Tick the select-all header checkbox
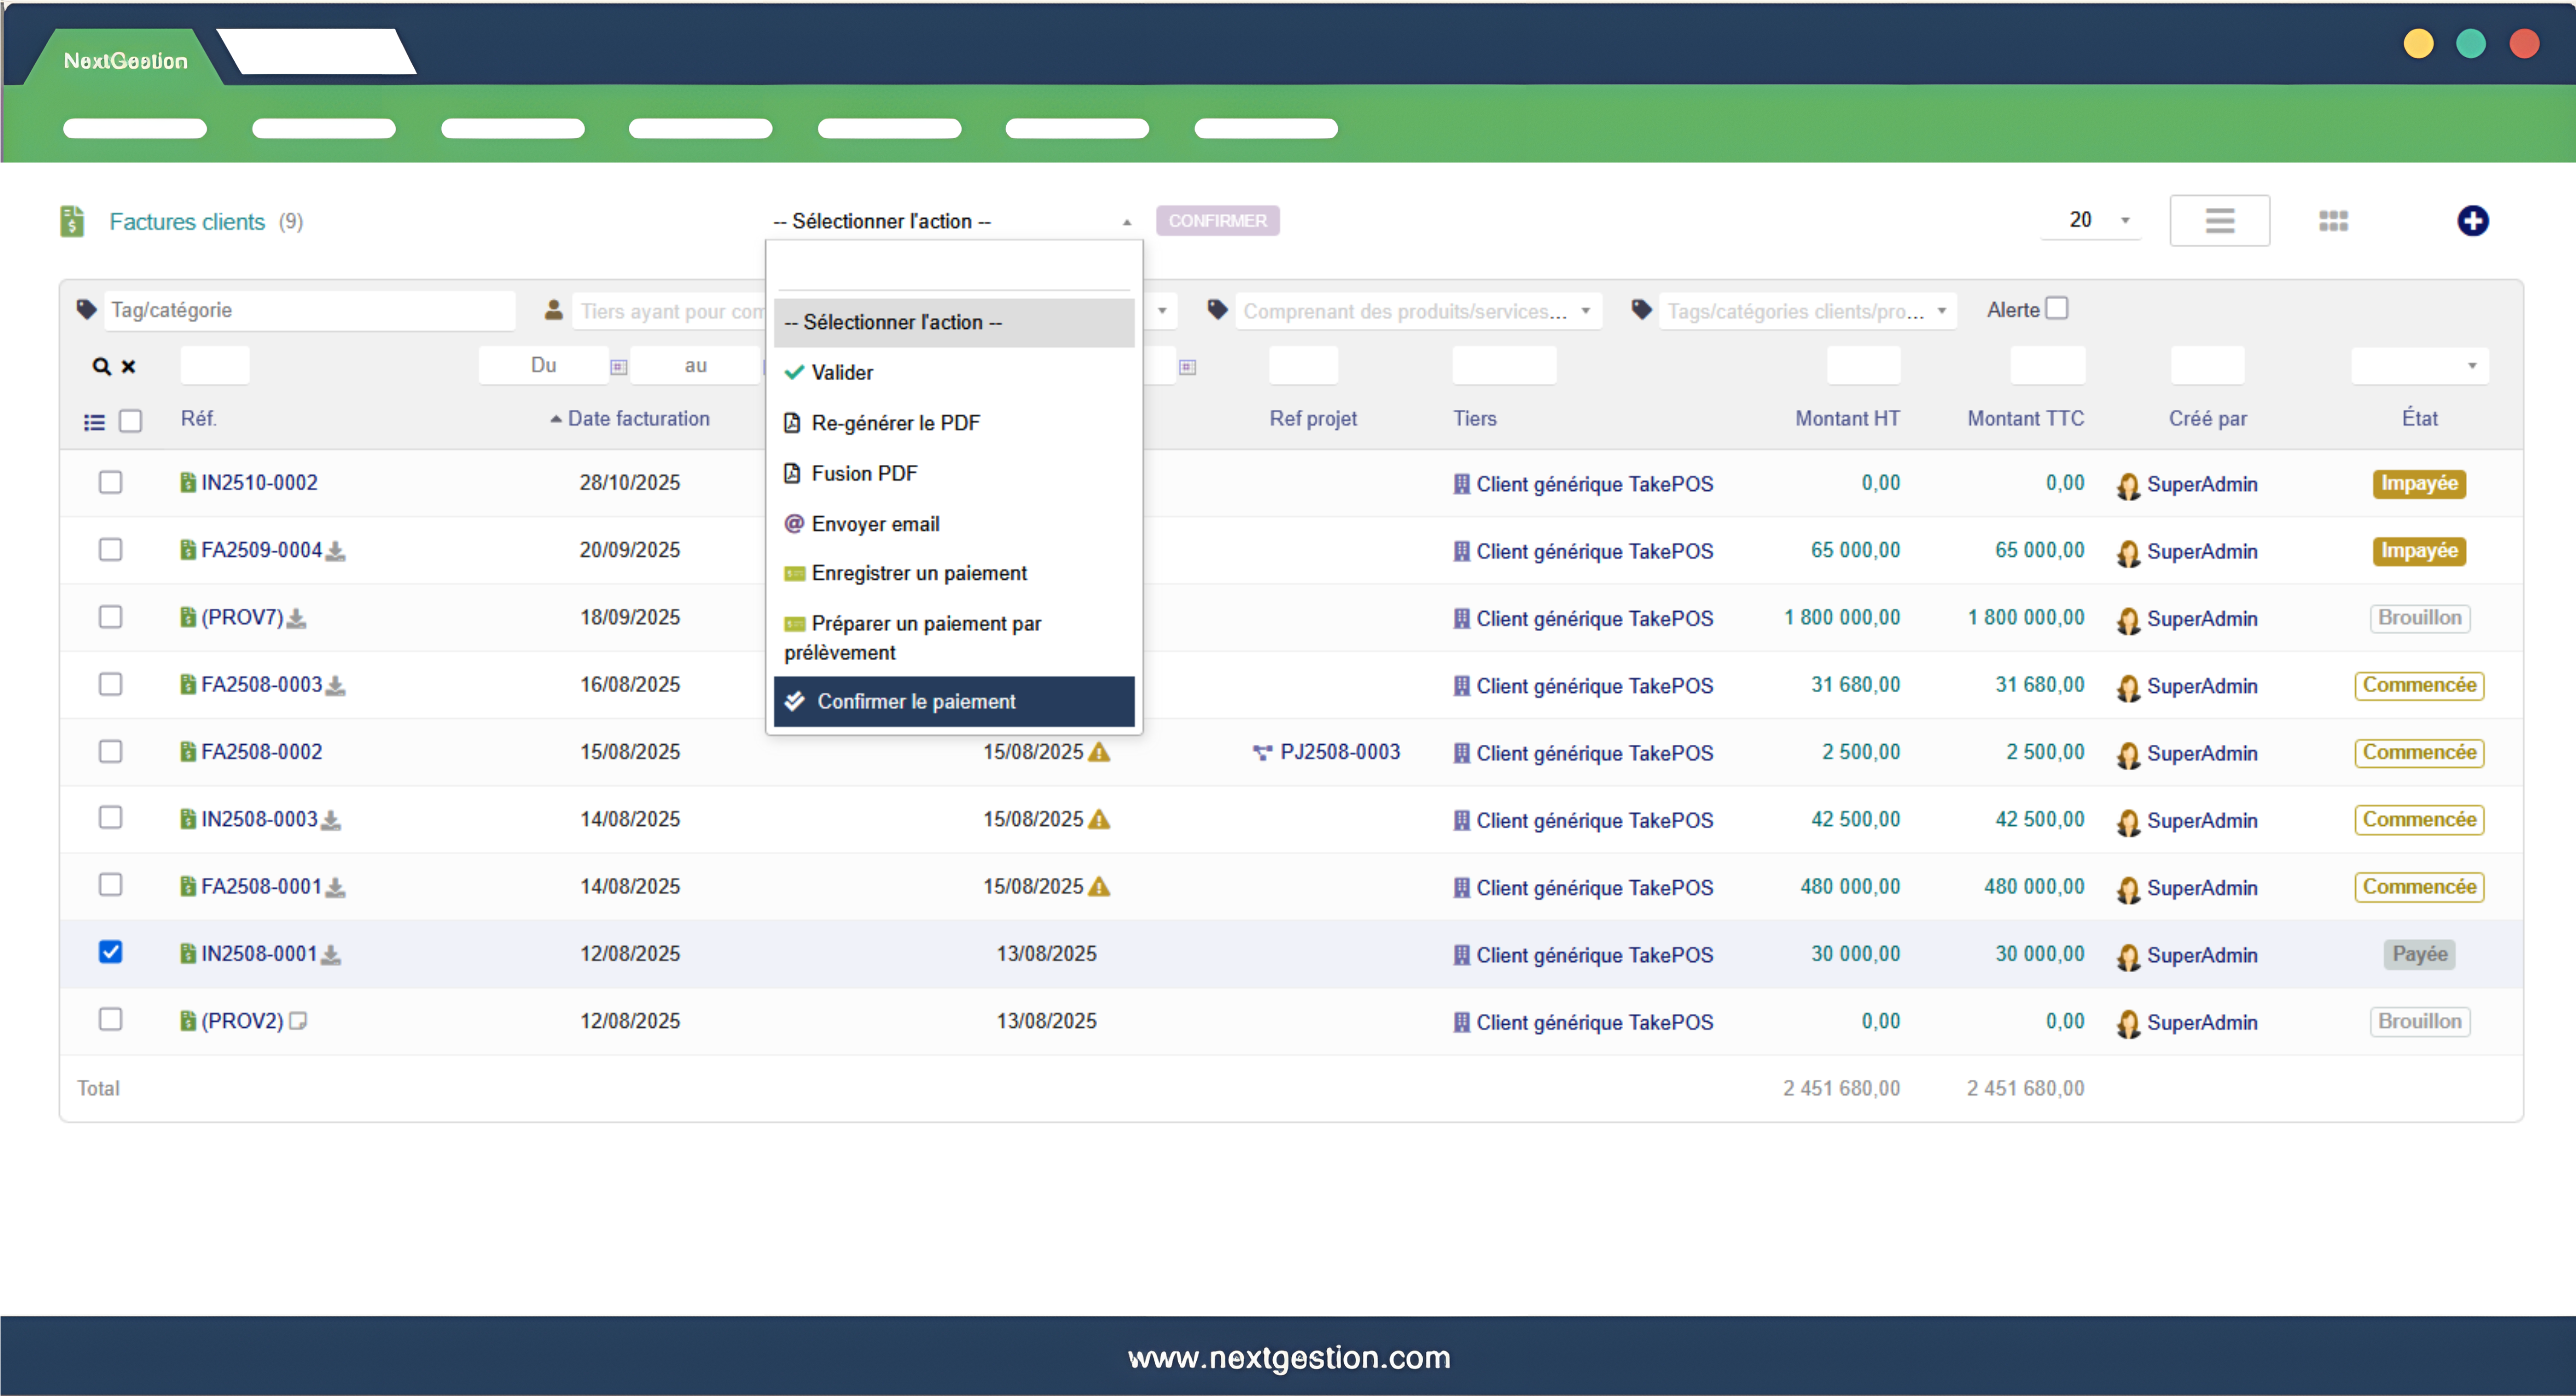Screen dimensions: 2576x1396 [x=130, y=421]
